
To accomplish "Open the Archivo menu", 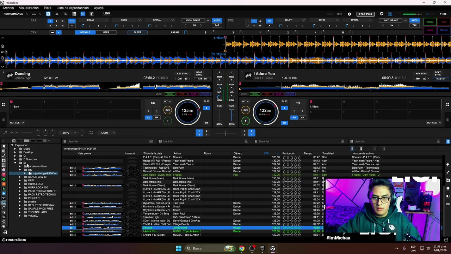I will pos(8,8).
